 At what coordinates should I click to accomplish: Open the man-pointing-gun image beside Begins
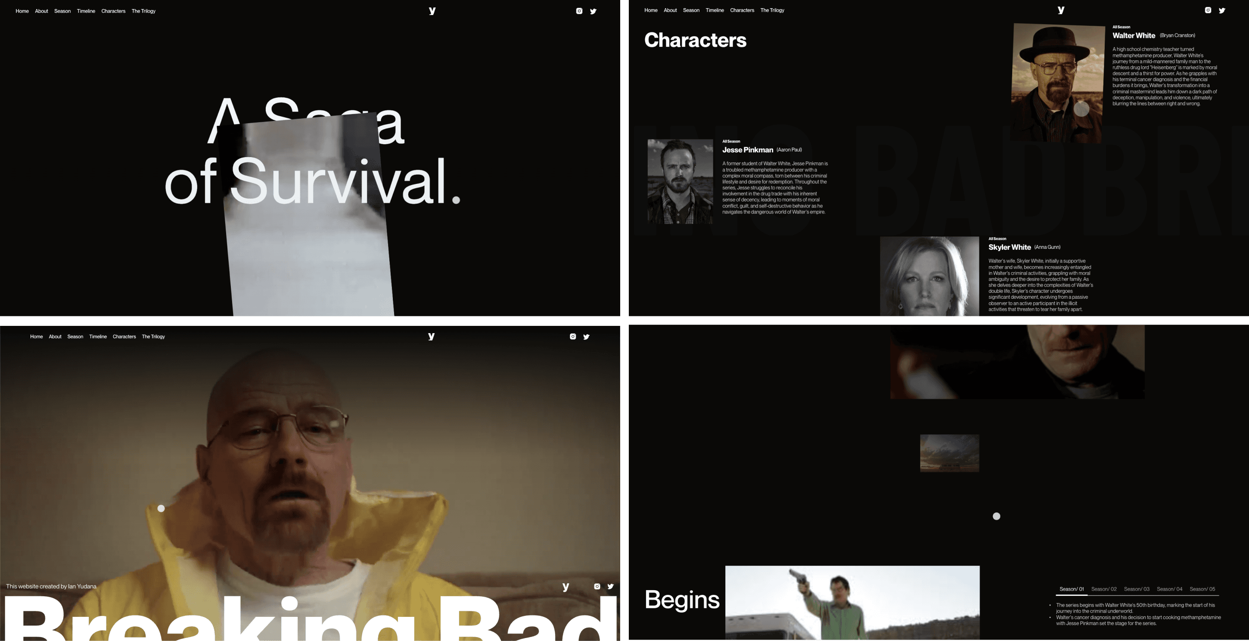pos(852,602)
